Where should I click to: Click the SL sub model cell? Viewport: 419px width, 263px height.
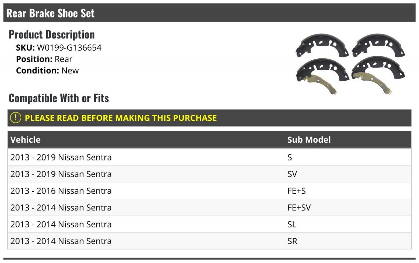pyautogui.click(x=292, y=224)
